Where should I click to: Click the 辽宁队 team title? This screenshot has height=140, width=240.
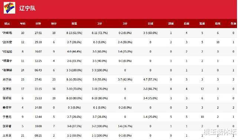click(x=27, y=8)
